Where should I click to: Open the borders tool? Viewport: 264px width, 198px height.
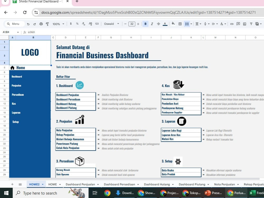(180, 24)
